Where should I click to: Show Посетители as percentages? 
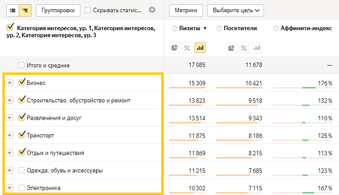point(244,48)
